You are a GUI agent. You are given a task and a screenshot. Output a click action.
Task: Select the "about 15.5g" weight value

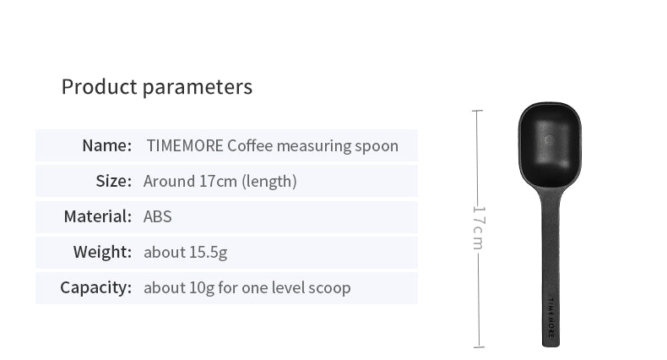pyautogui.click(x=185, y=252)
